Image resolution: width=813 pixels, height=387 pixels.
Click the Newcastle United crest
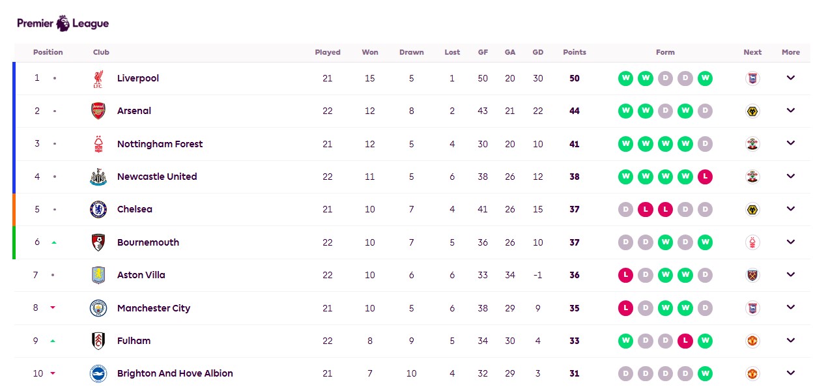(x=98, y=177)
